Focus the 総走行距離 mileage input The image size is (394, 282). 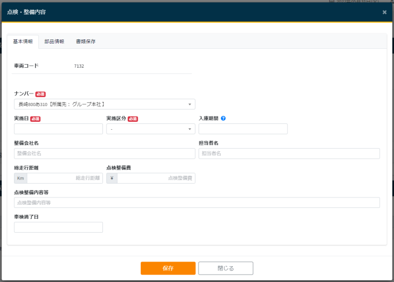tap(65, 179)
